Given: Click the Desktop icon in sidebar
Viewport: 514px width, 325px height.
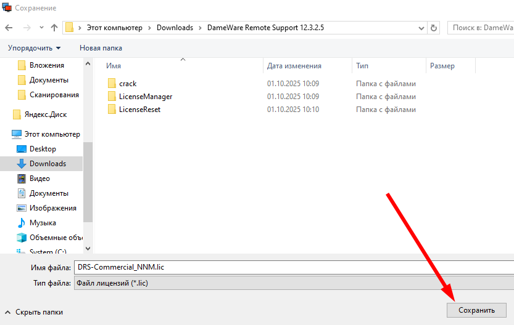Looking at the screenshot, I should (22, 149).
